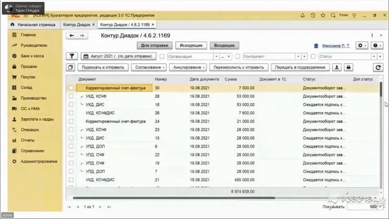Open the date period selector Август 2021
389x219 pixels.
pyautogui.click(x=119, y=57)
